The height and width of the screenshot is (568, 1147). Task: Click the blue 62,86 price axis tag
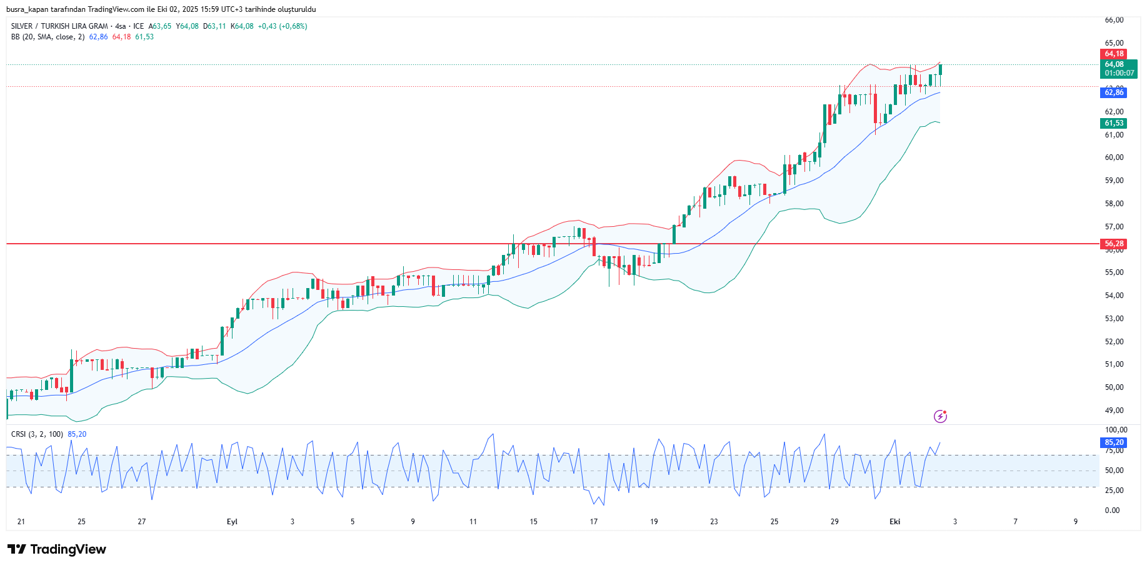pyautogui.click(x=1113, y=92)
